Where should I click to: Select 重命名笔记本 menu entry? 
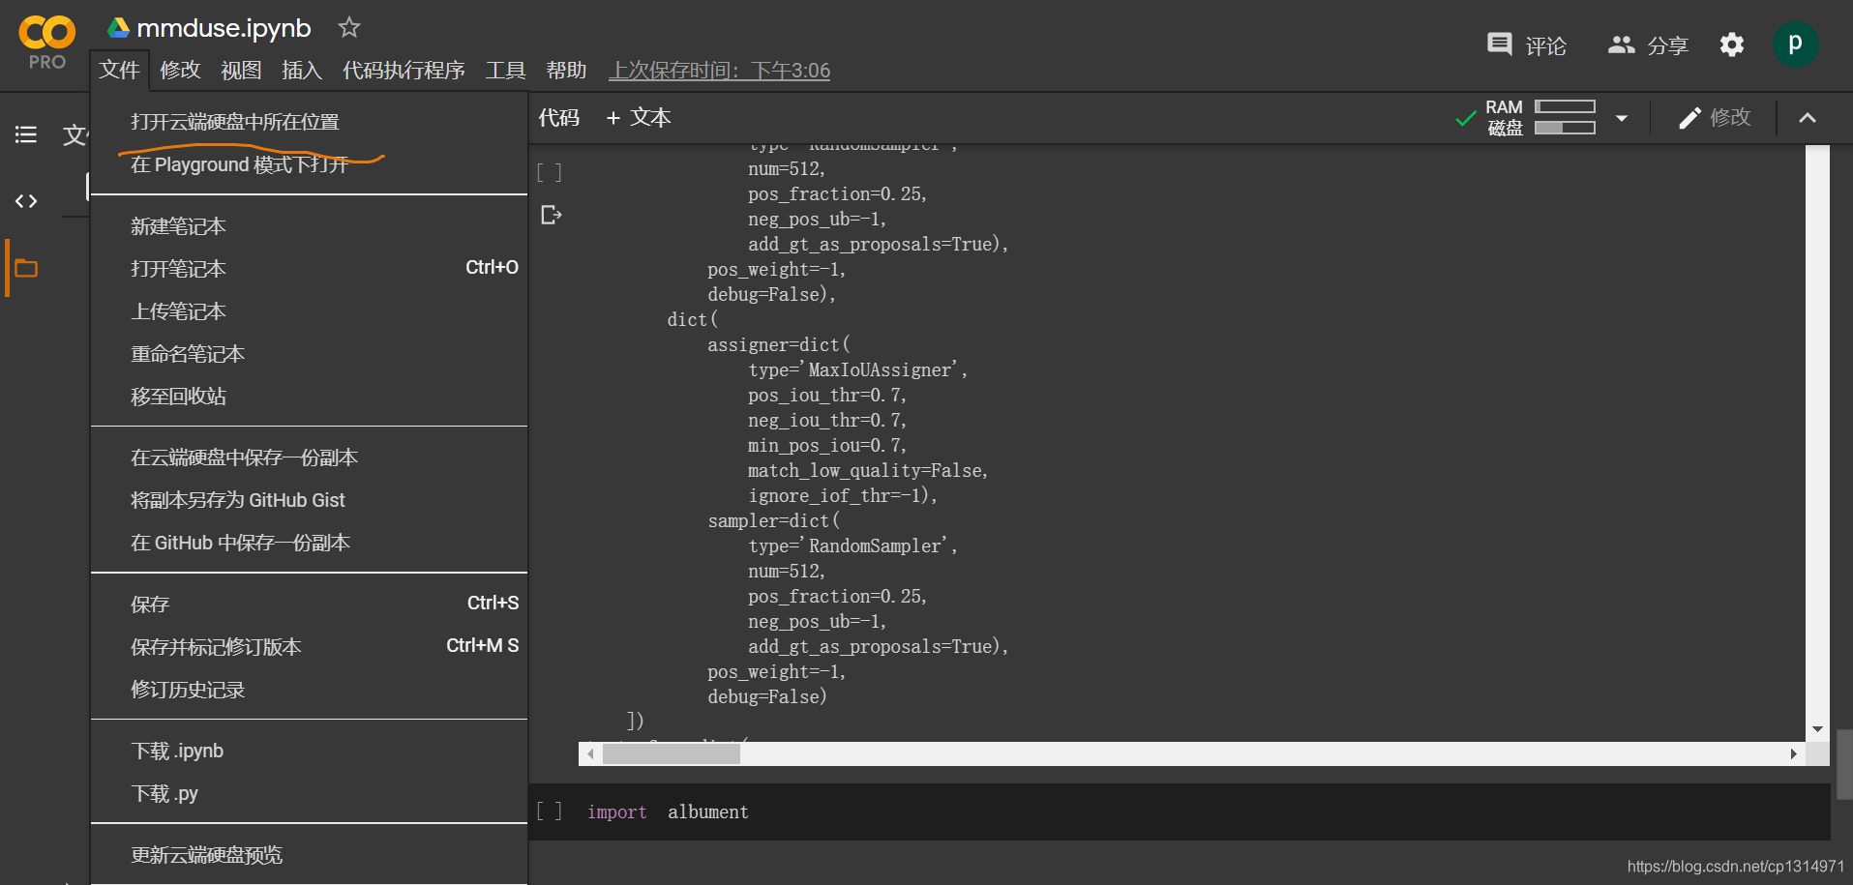tap(310, 354)
